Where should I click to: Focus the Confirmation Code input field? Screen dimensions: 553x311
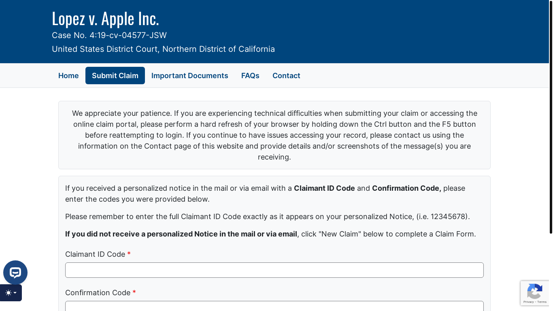pyautogui.click(x=274, y=306)
